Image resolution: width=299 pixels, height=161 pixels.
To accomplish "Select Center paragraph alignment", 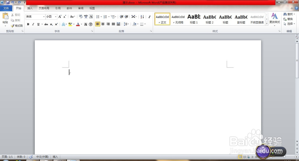I will coord(103,24).
